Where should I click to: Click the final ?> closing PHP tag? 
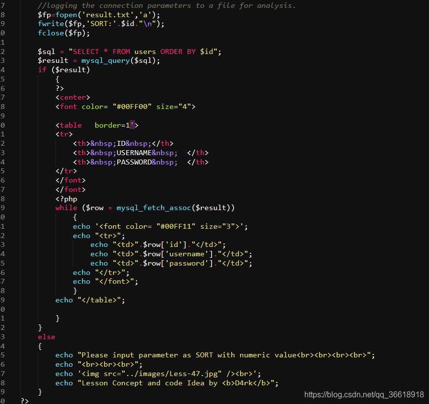(x=25, y=401)
